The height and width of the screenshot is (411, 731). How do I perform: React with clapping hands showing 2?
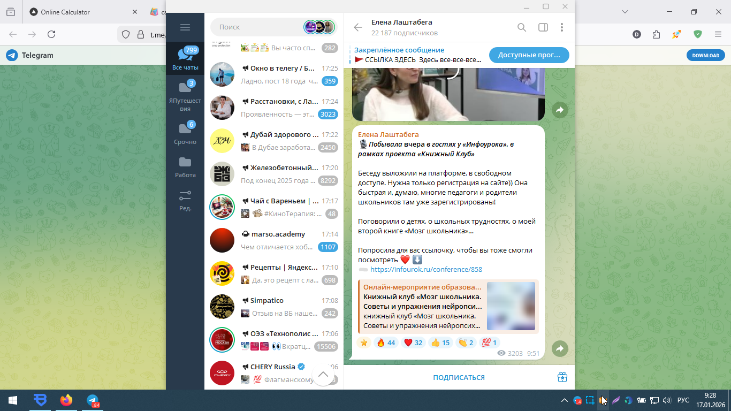coord(466,342)
